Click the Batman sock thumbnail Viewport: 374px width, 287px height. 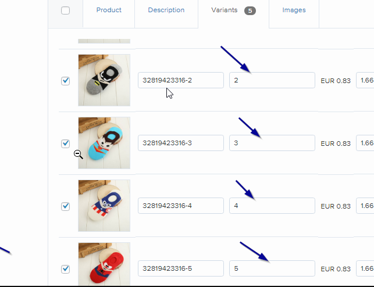coord(104,80)
